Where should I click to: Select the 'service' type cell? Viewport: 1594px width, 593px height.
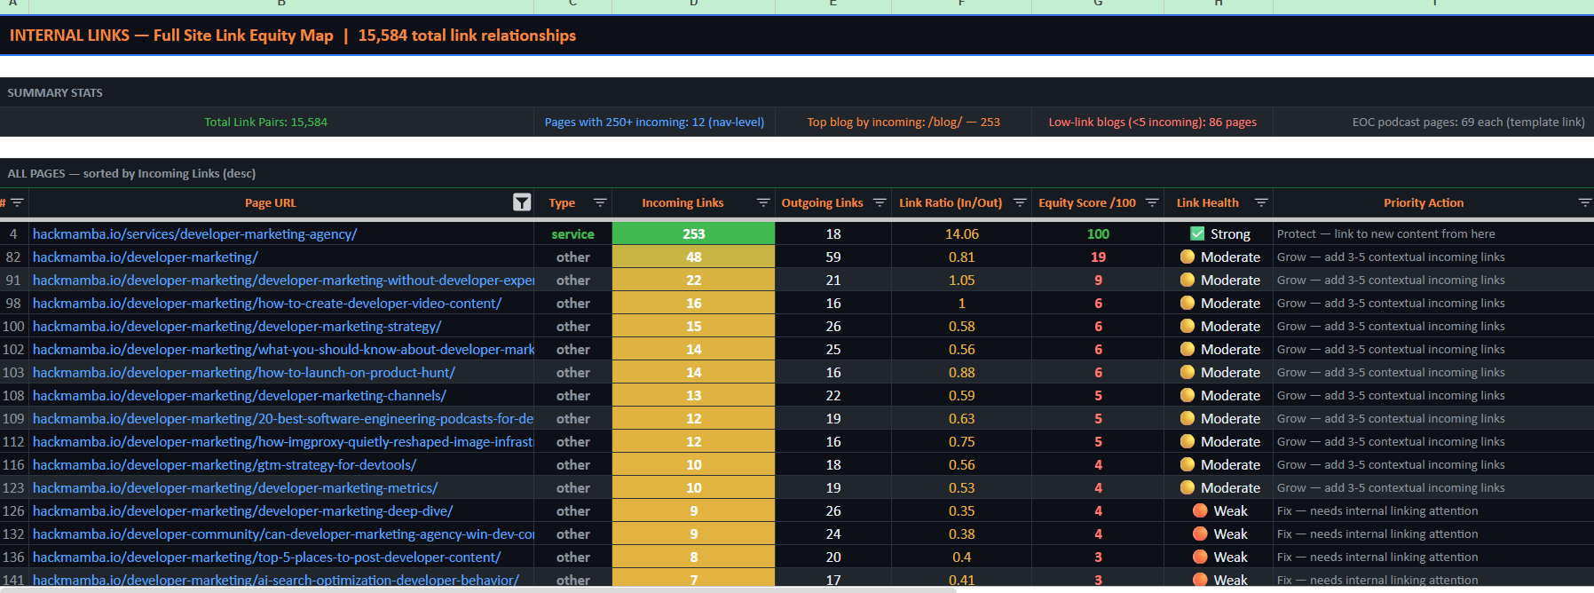click(x=572, y=233)
